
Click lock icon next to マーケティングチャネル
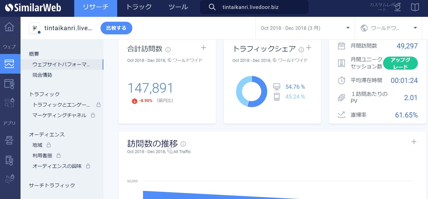[93, 115]
